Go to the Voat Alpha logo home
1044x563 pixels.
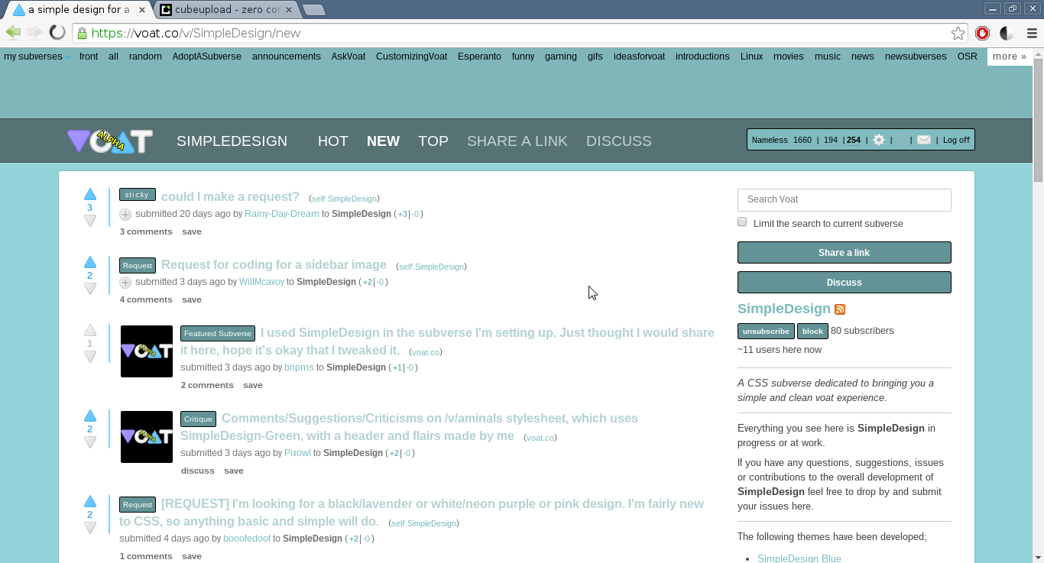[x=109, y=141]
